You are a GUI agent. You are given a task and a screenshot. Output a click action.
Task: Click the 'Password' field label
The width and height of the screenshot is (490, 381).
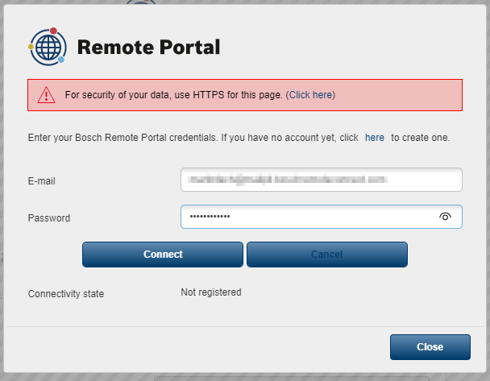pos(49,218)
